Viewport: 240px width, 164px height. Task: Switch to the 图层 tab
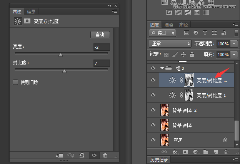click(x=155, y=25)
